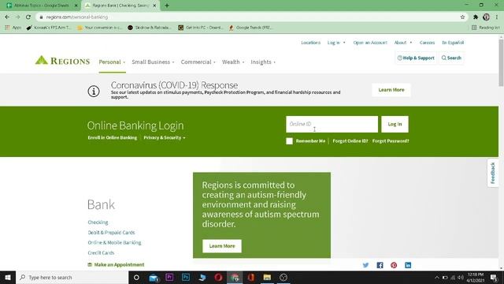
Task: Switch to En Español
Action: 453,43
